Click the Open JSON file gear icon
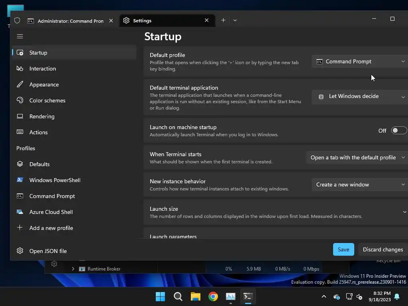Viewport: 408px width, 306px height. tap(20, 251)
